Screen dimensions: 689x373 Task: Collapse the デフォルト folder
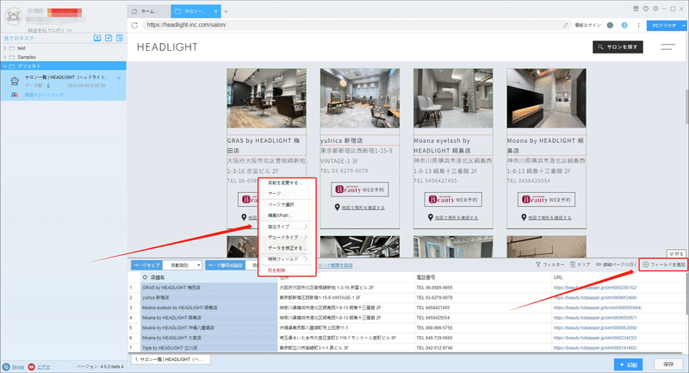pos(5,66)
